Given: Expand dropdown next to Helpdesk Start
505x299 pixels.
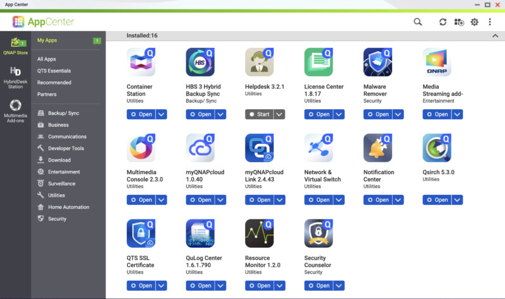Looking at the screenshot, I should click(x=280, y=114).
